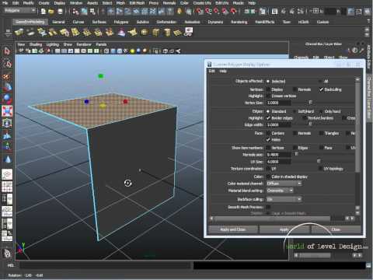Viewport: 373px width, 280px height.
Task: Open new scene icon in status line
Action: pos(44,11)
